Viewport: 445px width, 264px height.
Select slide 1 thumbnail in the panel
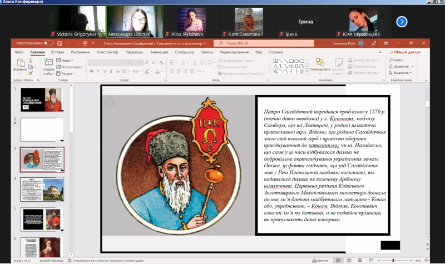[42, 99]
